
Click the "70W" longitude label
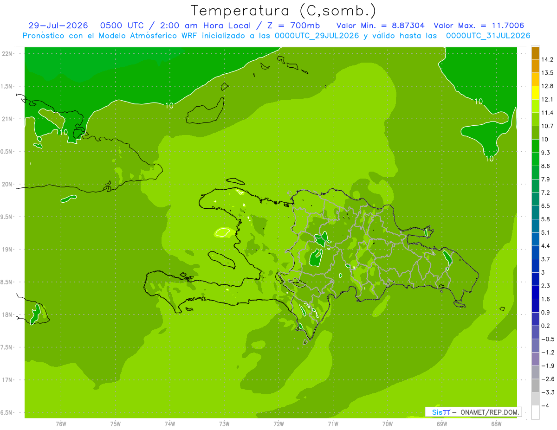[388, 424]
